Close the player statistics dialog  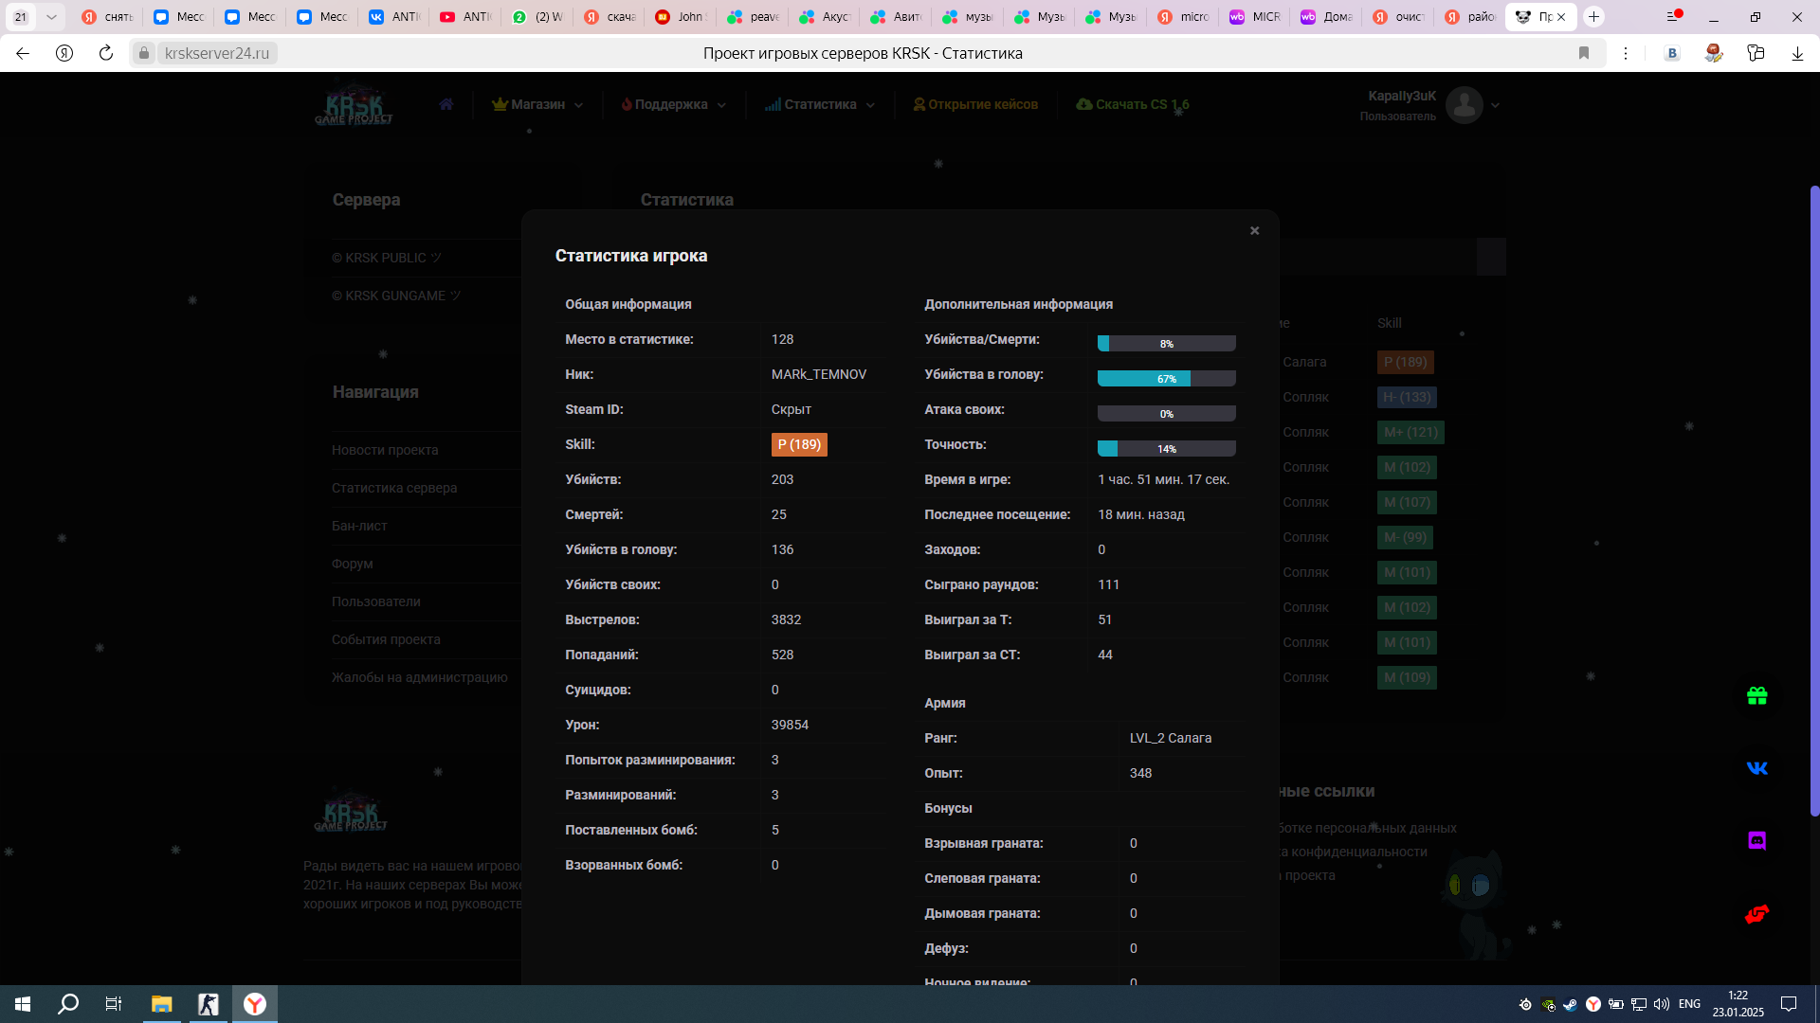coord(1254,231)
